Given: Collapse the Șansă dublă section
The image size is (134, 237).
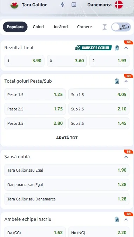Looking at the screenshot, I should 126,157.
